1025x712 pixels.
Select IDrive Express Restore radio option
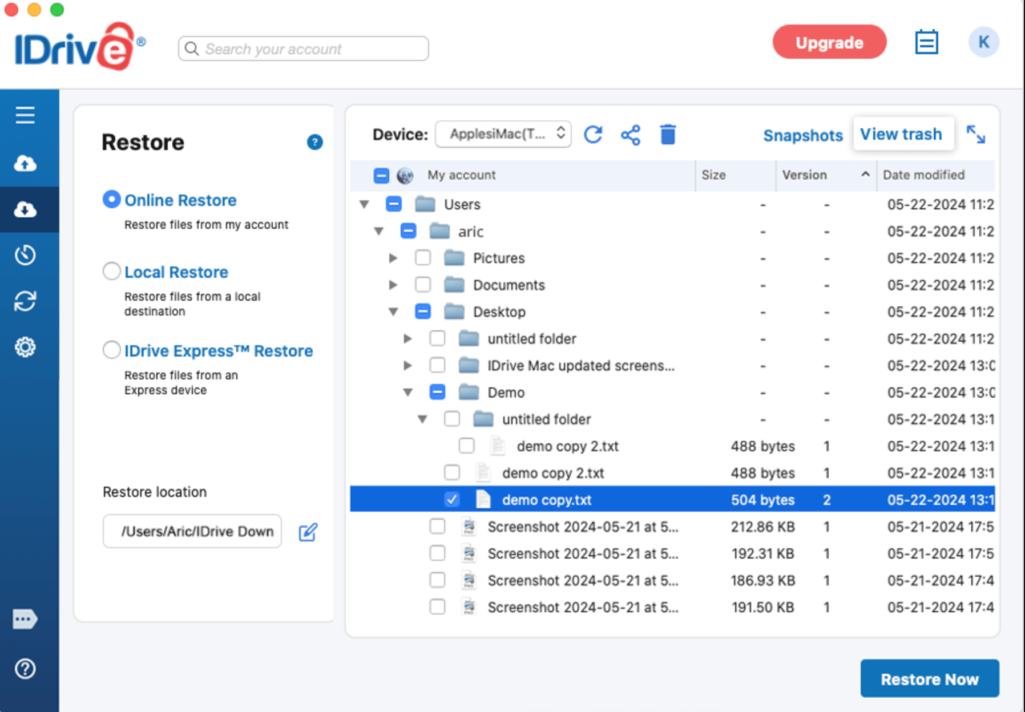pos(111,350)
